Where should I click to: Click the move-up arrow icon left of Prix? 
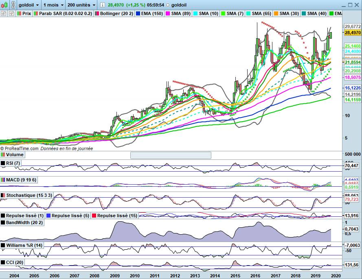coord(11,13)
